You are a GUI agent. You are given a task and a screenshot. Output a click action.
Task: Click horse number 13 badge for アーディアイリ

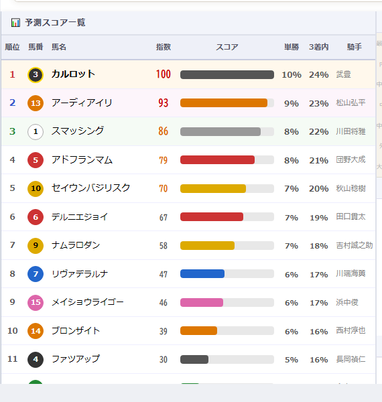click(36, 103)
